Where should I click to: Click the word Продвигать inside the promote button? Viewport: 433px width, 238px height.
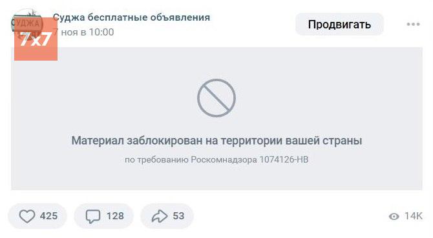pyautogui.click(x=339, y=25)
